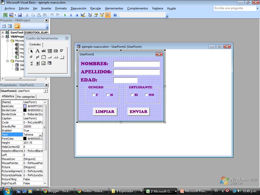Choose the ComboBox control from the toolbox
The width and height of the screenshot is (260, 195).
click(x=50, y=51)
